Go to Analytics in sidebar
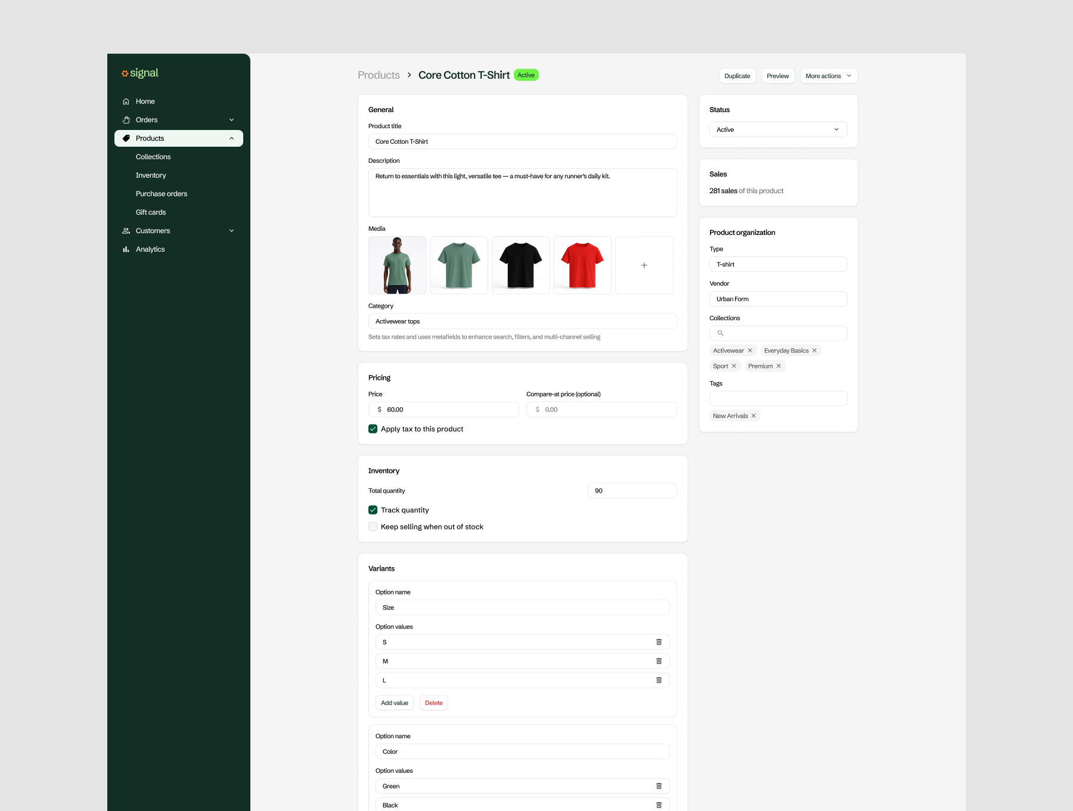1073x811 pixels. click(150, 249)
